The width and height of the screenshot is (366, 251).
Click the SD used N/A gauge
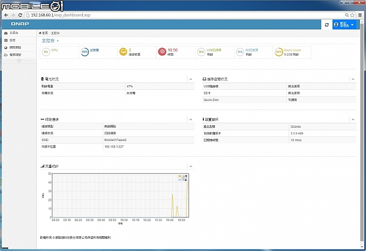[240, 52]
